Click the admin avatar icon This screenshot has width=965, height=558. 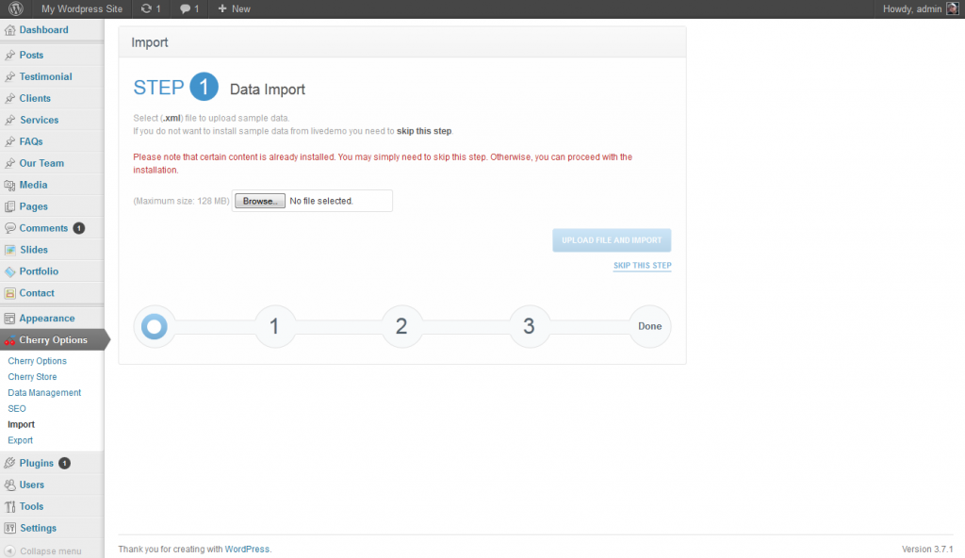[x=952, y=8]
